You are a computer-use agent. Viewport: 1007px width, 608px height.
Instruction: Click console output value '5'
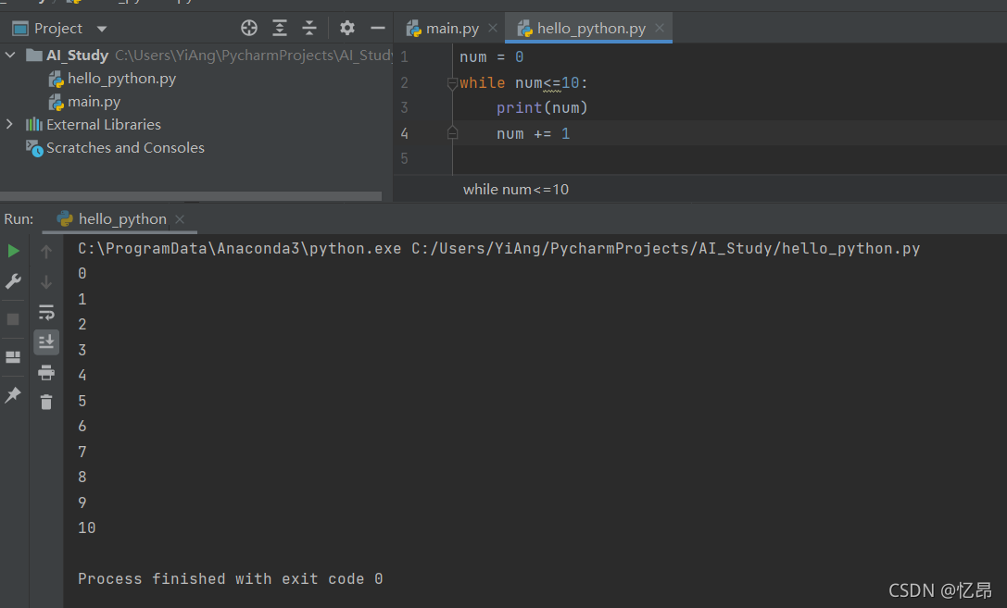(x=82, y=401)
